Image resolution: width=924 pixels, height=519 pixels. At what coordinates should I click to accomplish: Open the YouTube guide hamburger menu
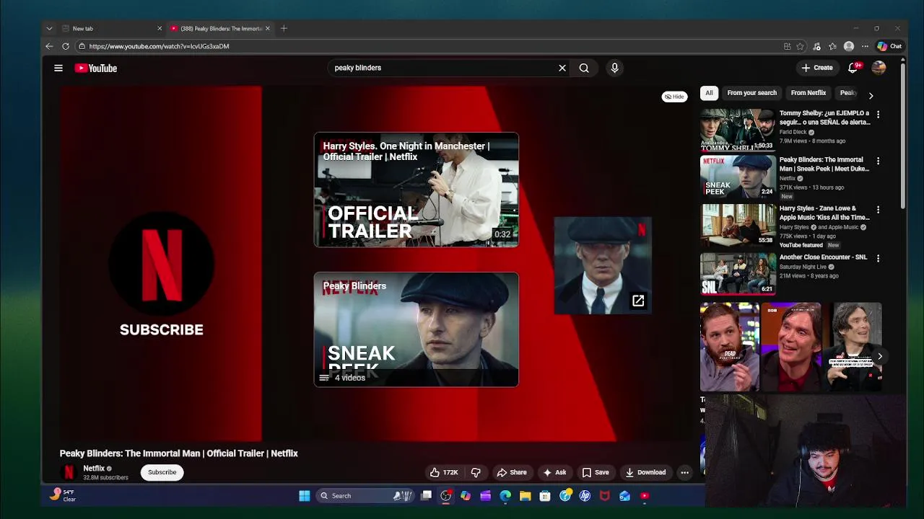tap(58, 68)
